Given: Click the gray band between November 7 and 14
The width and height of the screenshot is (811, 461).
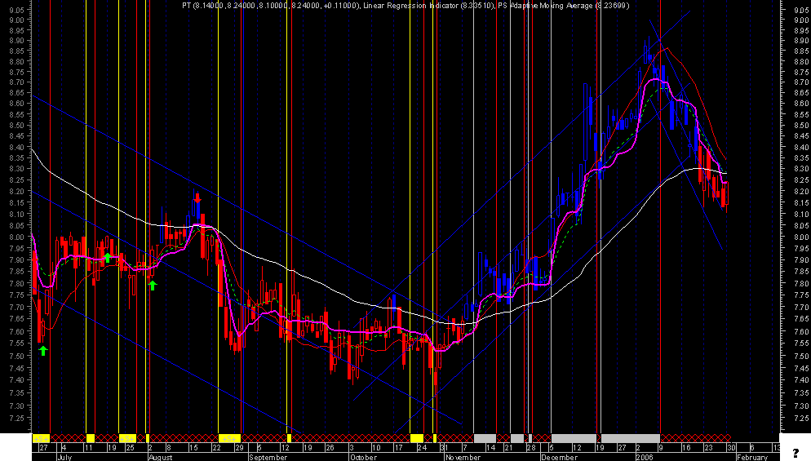Looking at the screenshot, I should pyautogui.click(x=485, y=438).
